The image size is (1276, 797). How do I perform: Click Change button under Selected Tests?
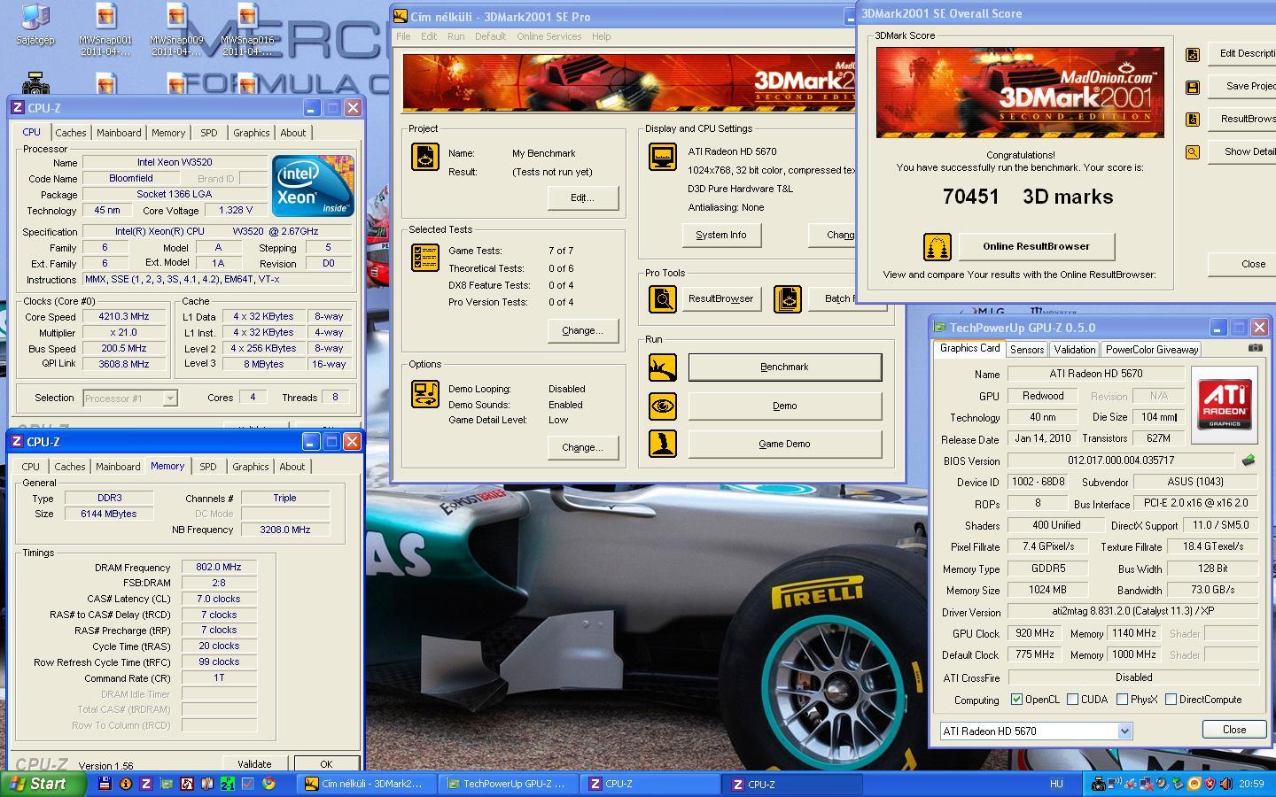[x=582, y=330]
